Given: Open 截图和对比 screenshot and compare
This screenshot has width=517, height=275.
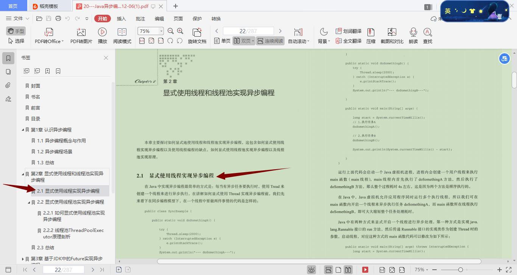Looking at the screenshot, I should (392, 36).
